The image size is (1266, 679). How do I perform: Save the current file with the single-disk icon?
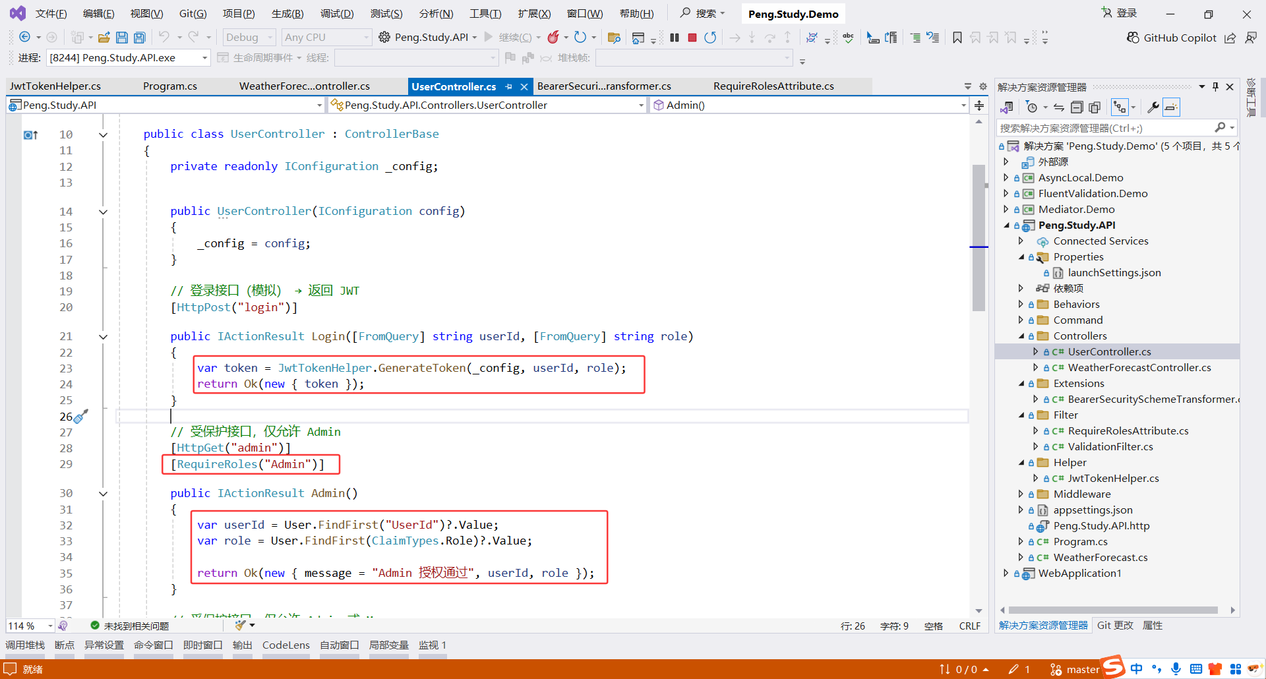[122, 38]
